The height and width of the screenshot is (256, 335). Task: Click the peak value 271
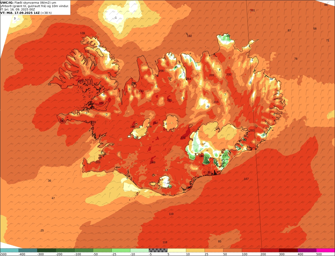pyautogui.click(x=183, y=138)
